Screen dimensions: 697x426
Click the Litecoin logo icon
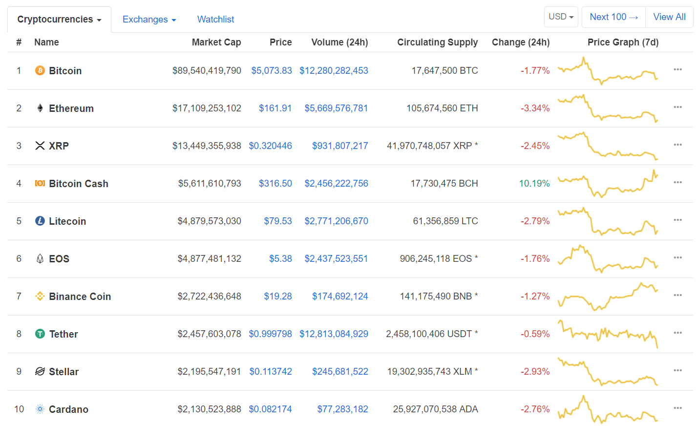pyautogui.click(x=40, y=221)
